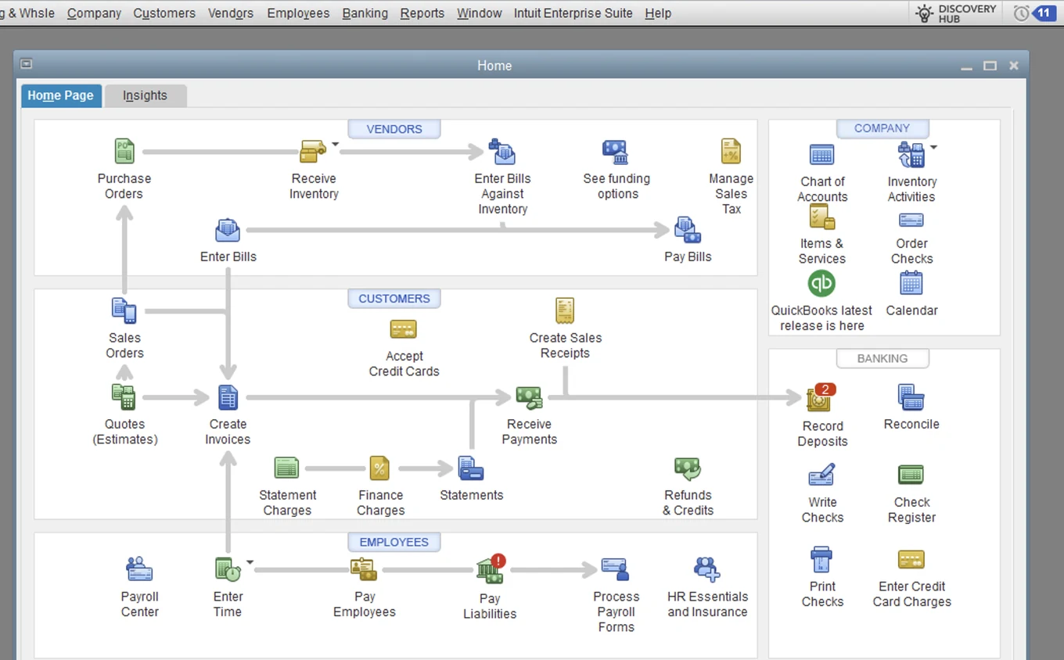1064x660 pixels.
Task: Click the EMPLOYEES section button
Action: [x=394, y=542]
